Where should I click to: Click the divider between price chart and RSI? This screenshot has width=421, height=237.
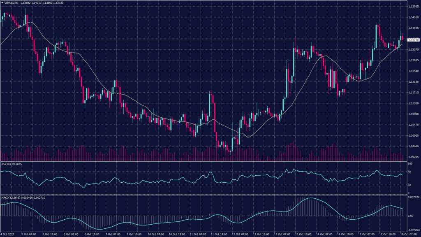pyautogui.click(x=206, y=161)
